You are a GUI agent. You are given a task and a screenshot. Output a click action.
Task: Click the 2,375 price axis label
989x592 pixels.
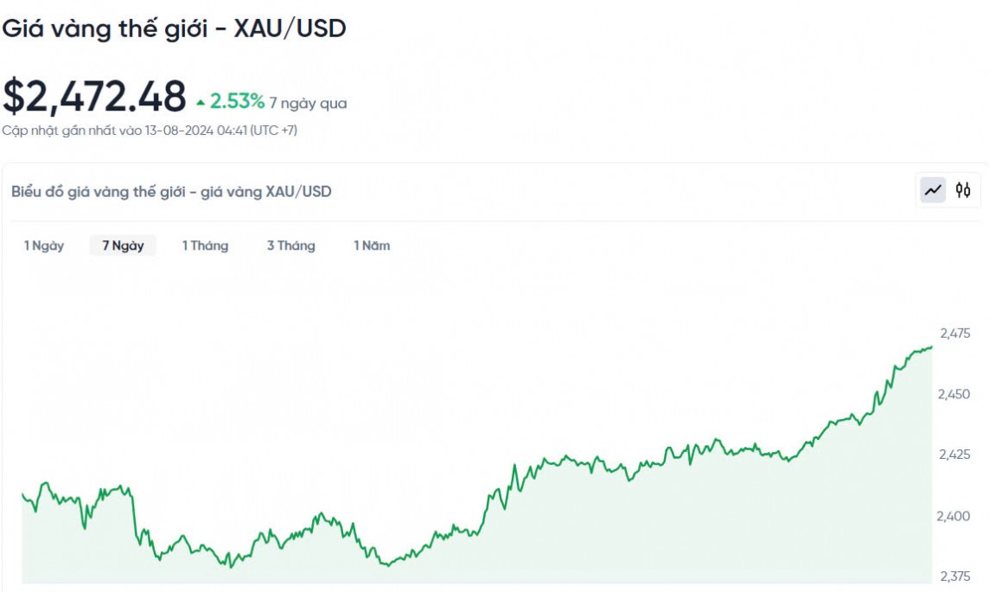tap(954, 576)
